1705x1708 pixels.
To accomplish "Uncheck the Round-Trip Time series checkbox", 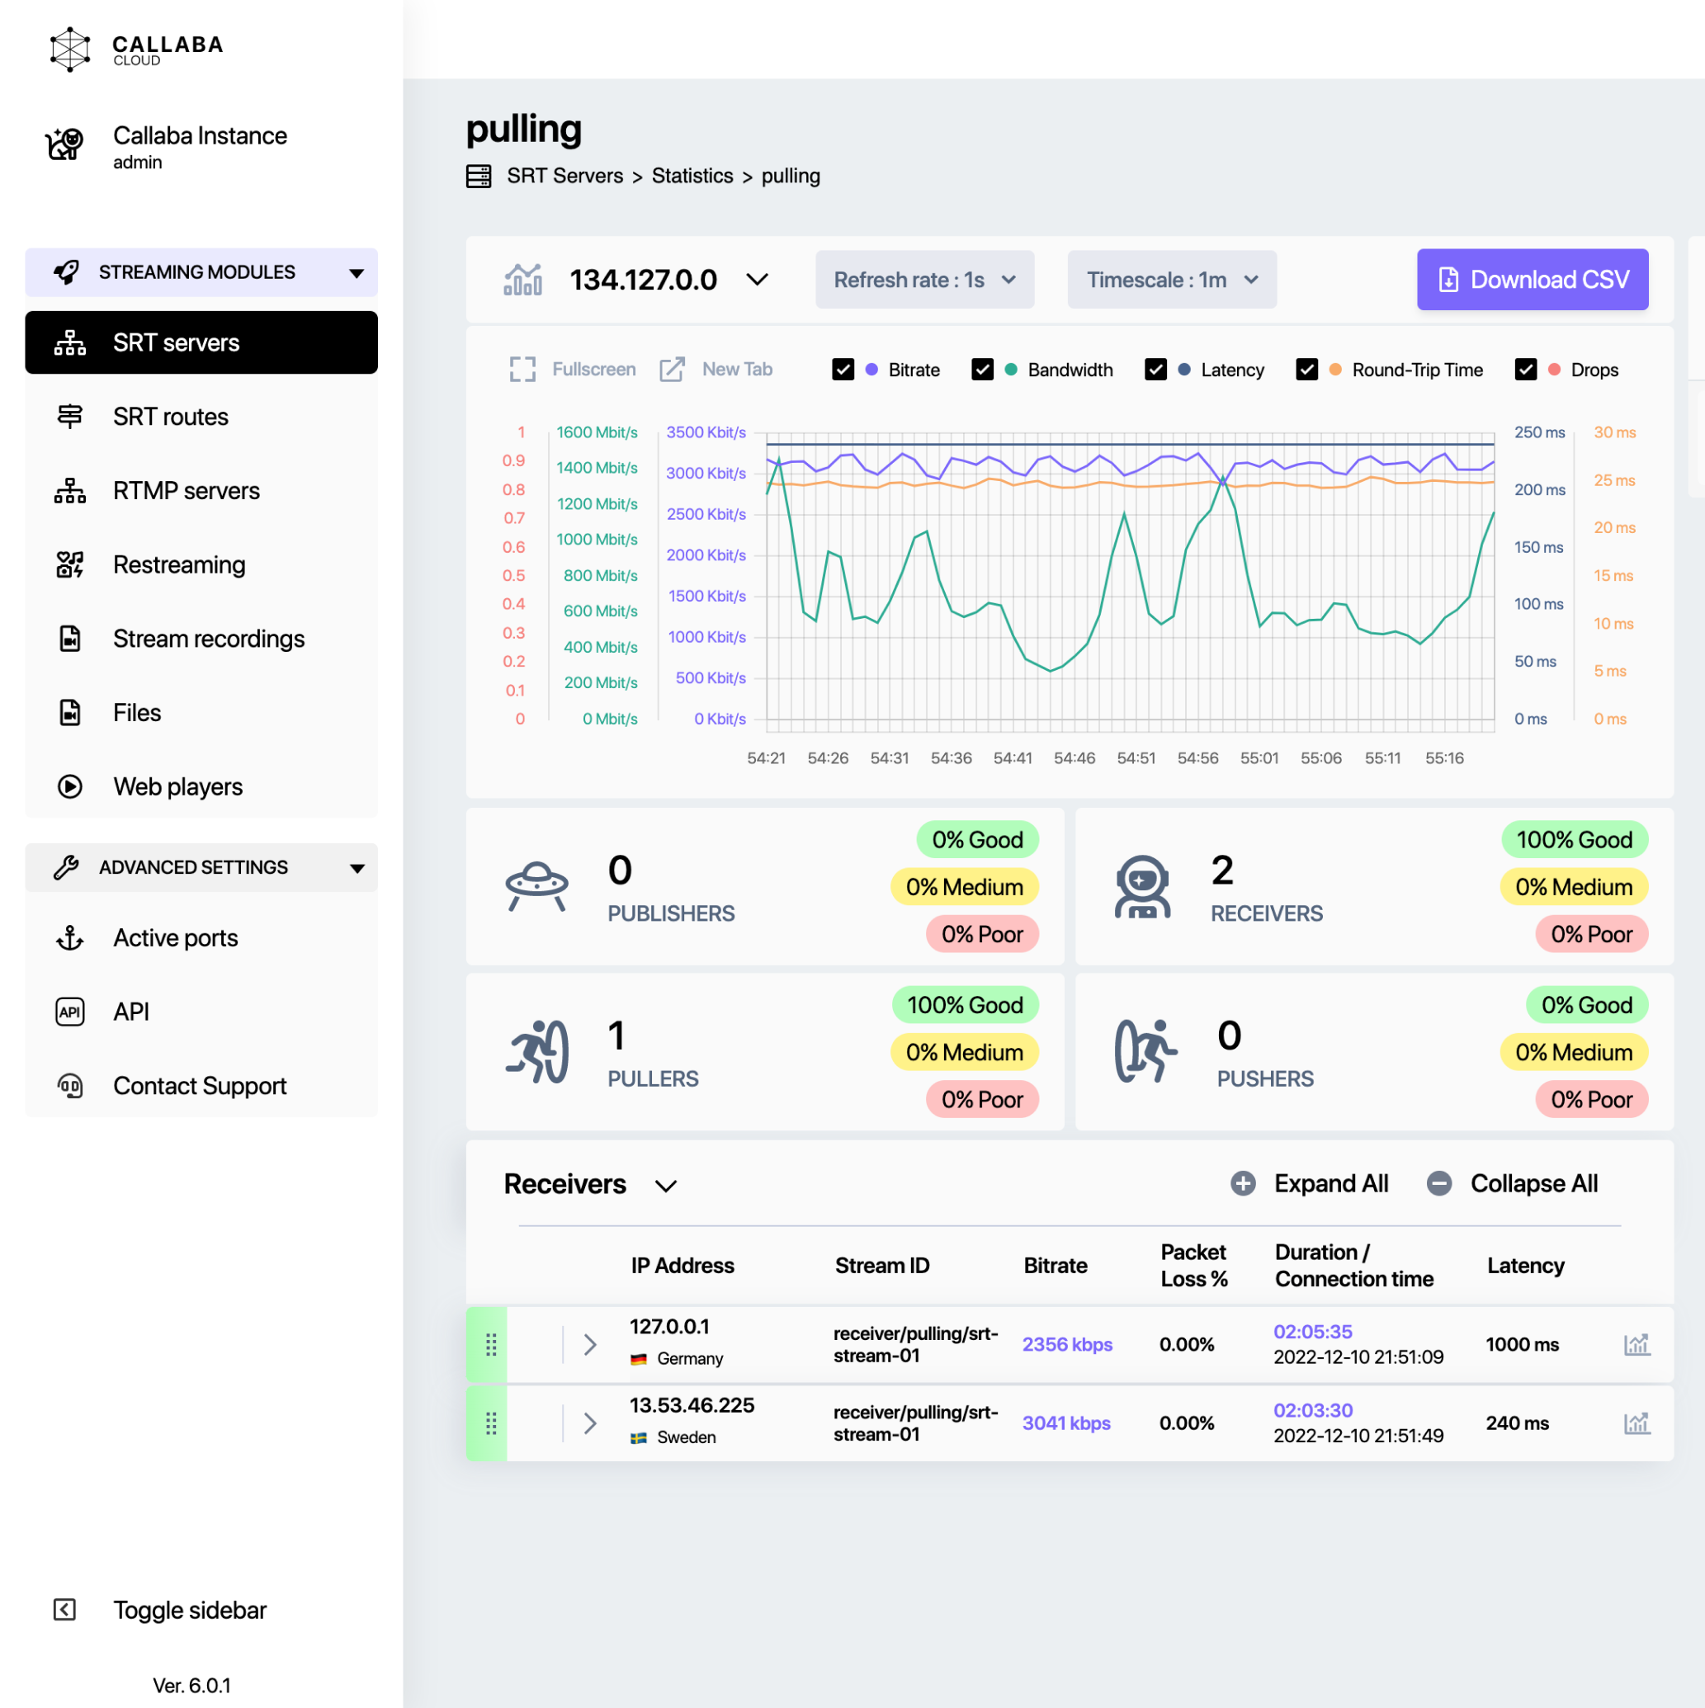I will pos(1307,370).
